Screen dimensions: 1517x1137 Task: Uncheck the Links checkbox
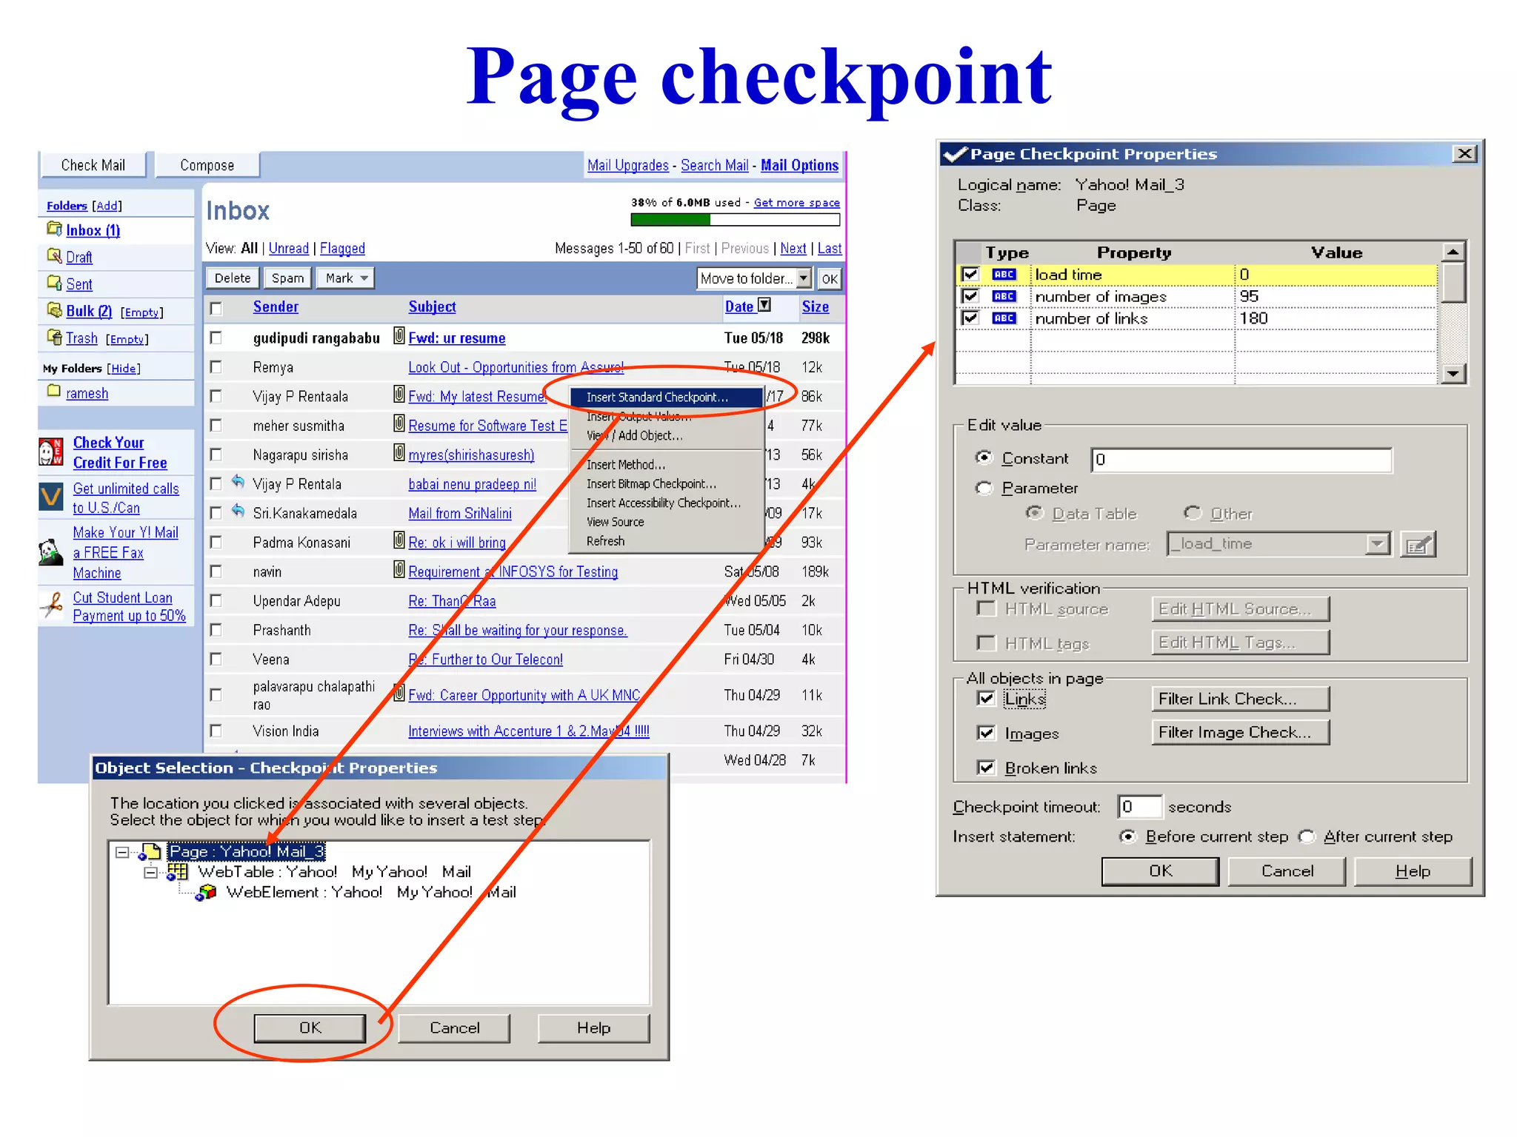click(x=986, y=698)
